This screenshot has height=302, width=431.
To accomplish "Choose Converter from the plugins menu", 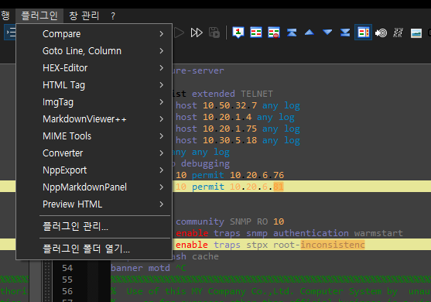I will pos(94,153).
